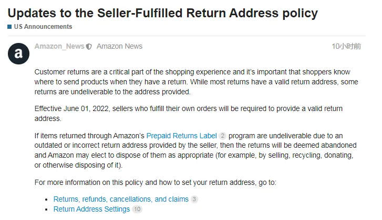Click the bullet before Returns, refunds link
Image resolution: width=382 pixels, height=220 pixels.
[x=46, y=200]
